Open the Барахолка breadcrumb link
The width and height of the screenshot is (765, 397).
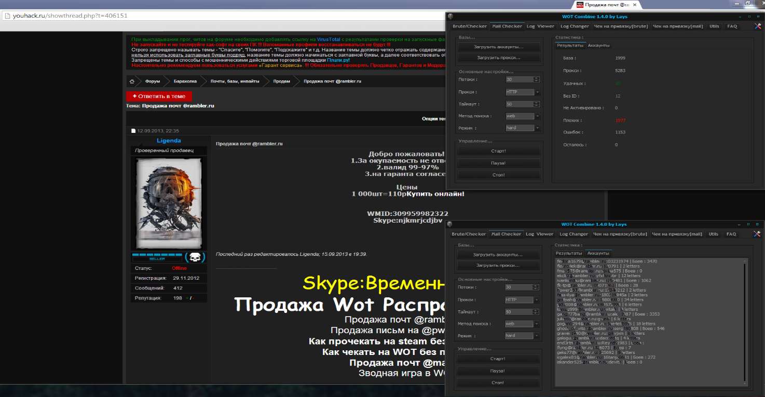[186, 81]
